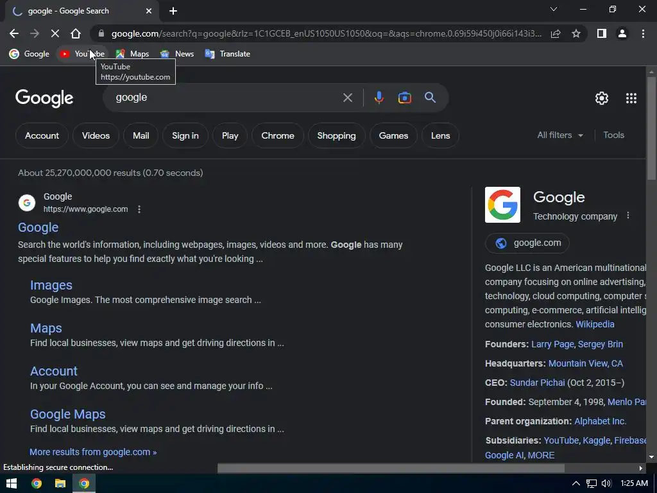Open a new tab with the plus button
Viewport: 657px width, 493px height.
(x=173, y=11)
